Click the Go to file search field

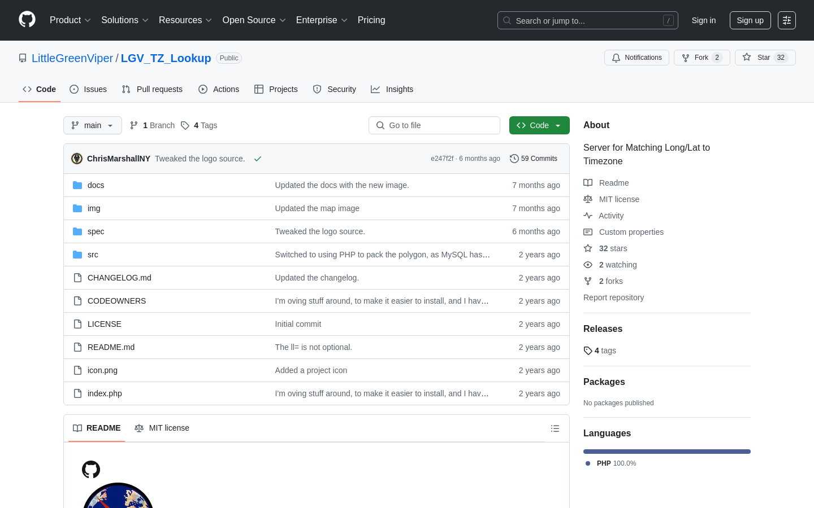pyautogui.click(x=434, y=125)
